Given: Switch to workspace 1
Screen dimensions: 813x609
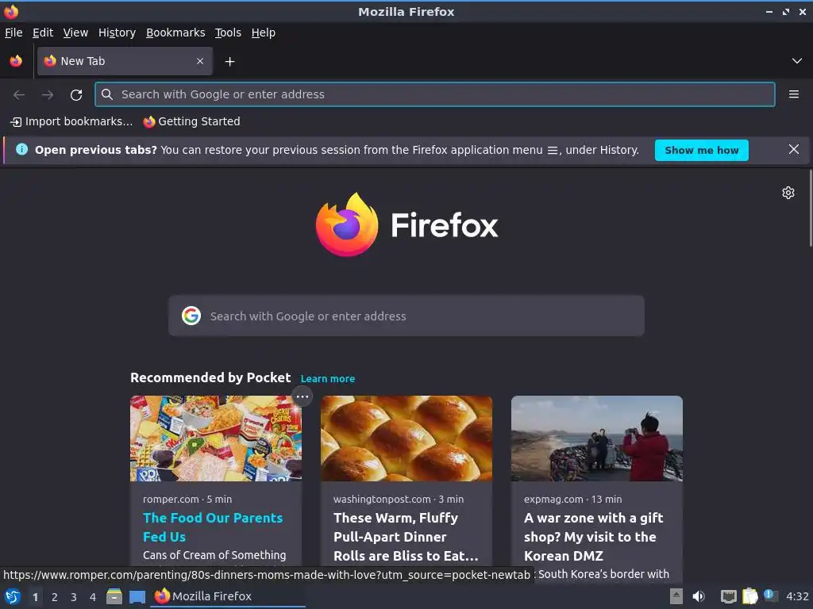Looking at the screenshot, I should point(35,597).
